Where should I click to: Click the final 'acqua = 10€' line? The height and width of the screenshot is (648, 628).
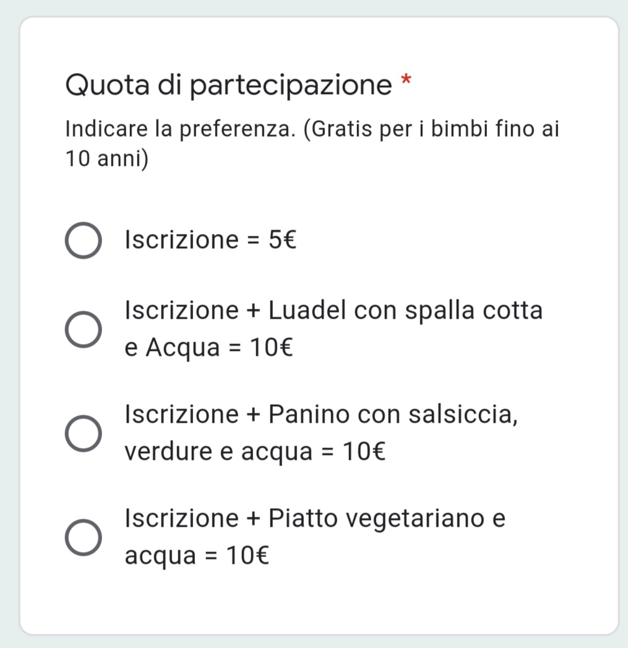(197, 555)
